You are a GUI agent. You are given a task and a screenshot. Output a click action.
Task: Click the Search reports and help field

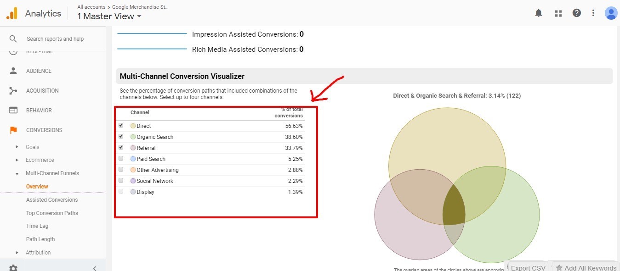point(55,39)
